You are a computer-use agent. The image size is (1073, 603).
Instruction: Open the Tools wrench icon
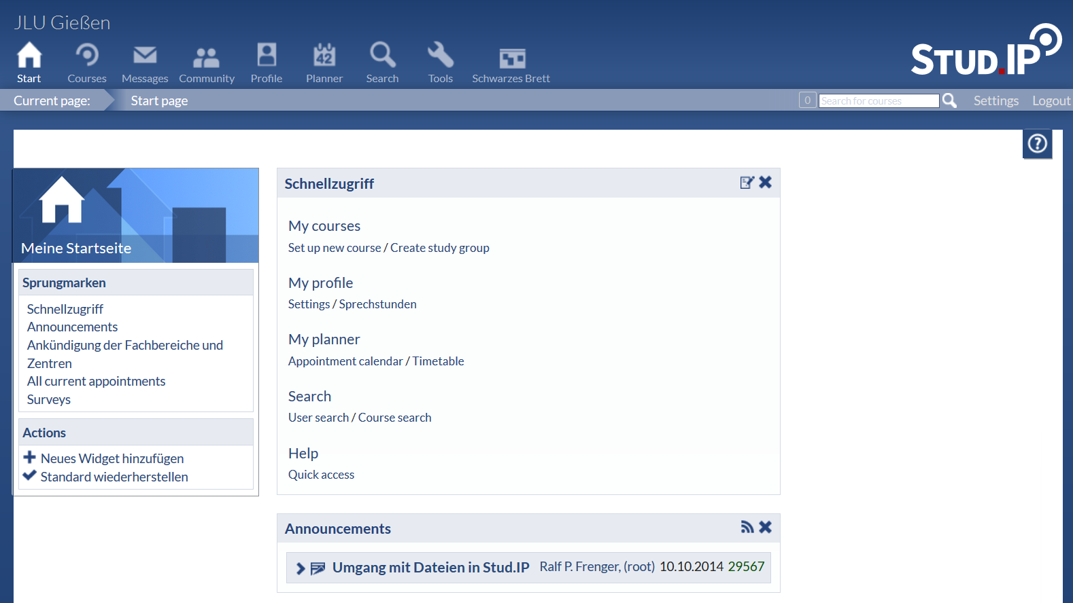point(440,56)
